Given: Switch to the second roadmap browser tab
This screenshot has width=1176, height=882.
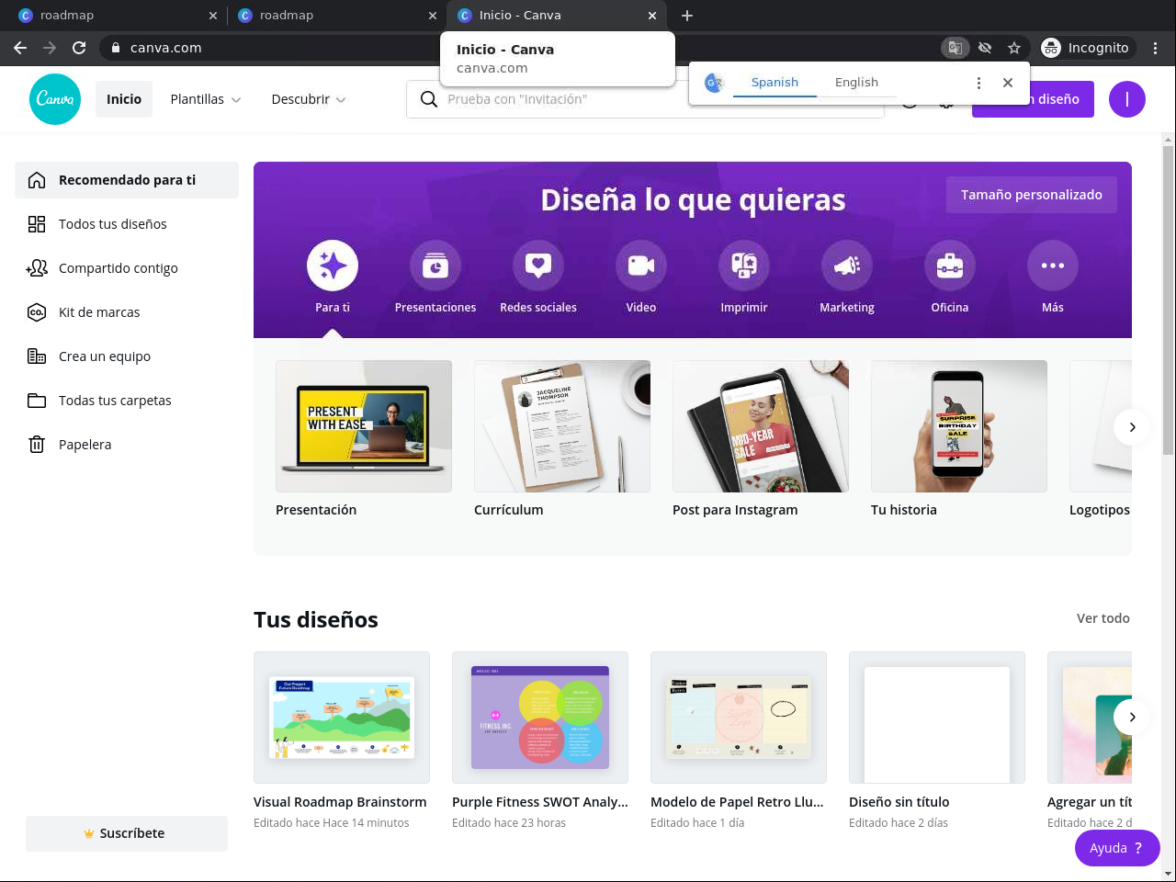Looking at the screenshot, I should tap(336, 16).
